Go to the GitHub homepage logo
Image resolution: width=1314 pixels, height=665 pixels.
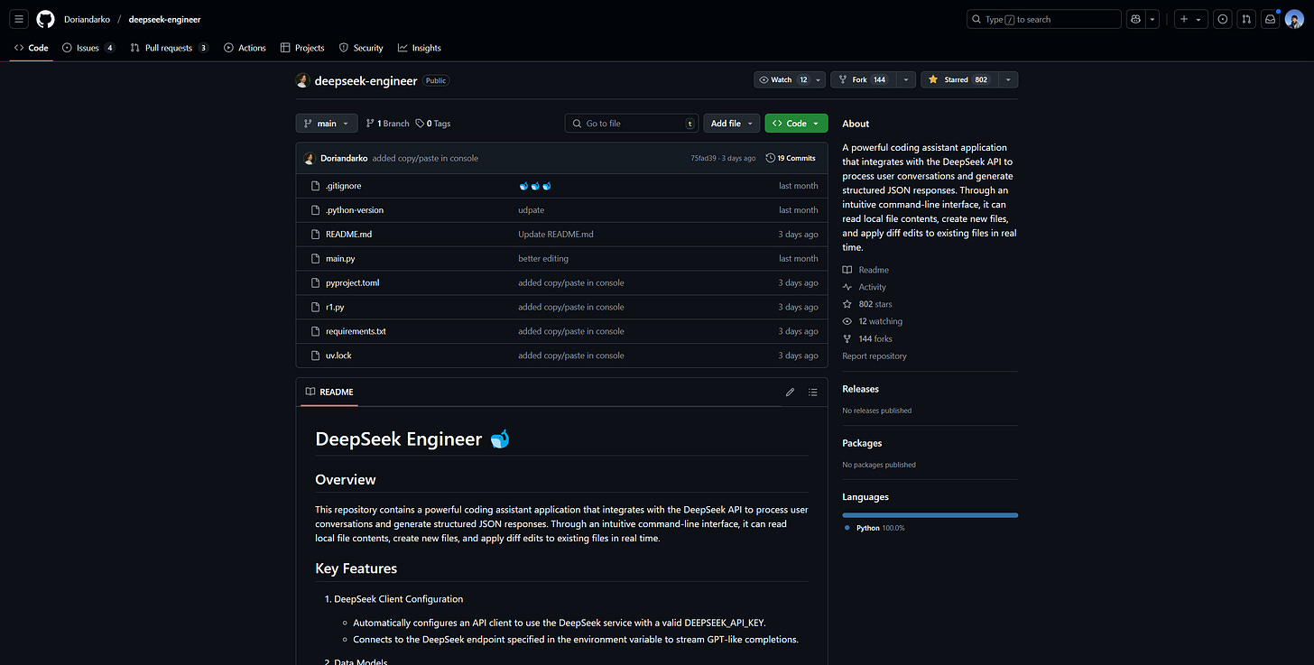click(x=45, y=19)
